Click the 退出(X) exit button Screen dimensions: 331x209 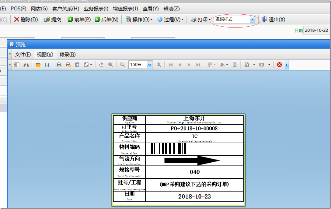click(x=274, y=19)
